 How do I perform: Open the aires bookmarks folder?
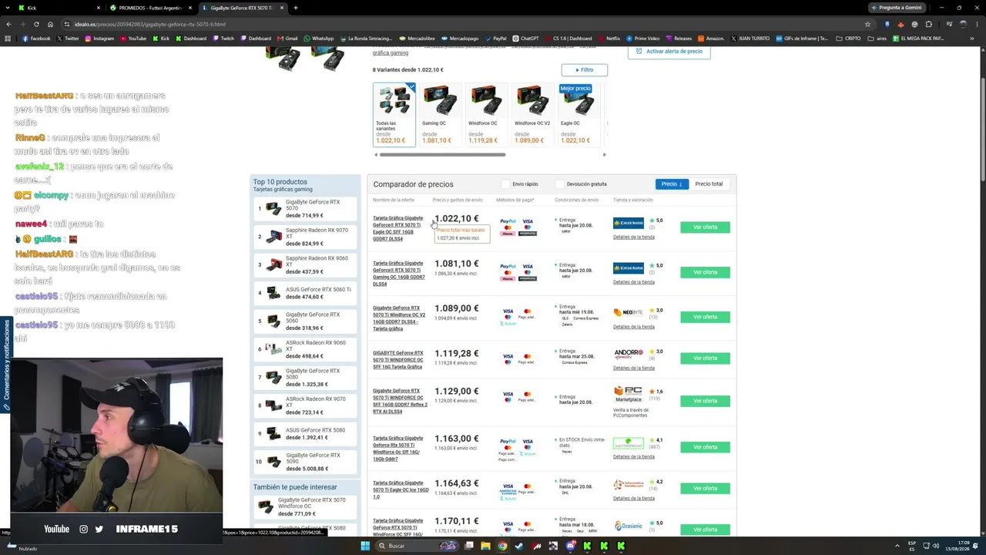click(878, 39)
